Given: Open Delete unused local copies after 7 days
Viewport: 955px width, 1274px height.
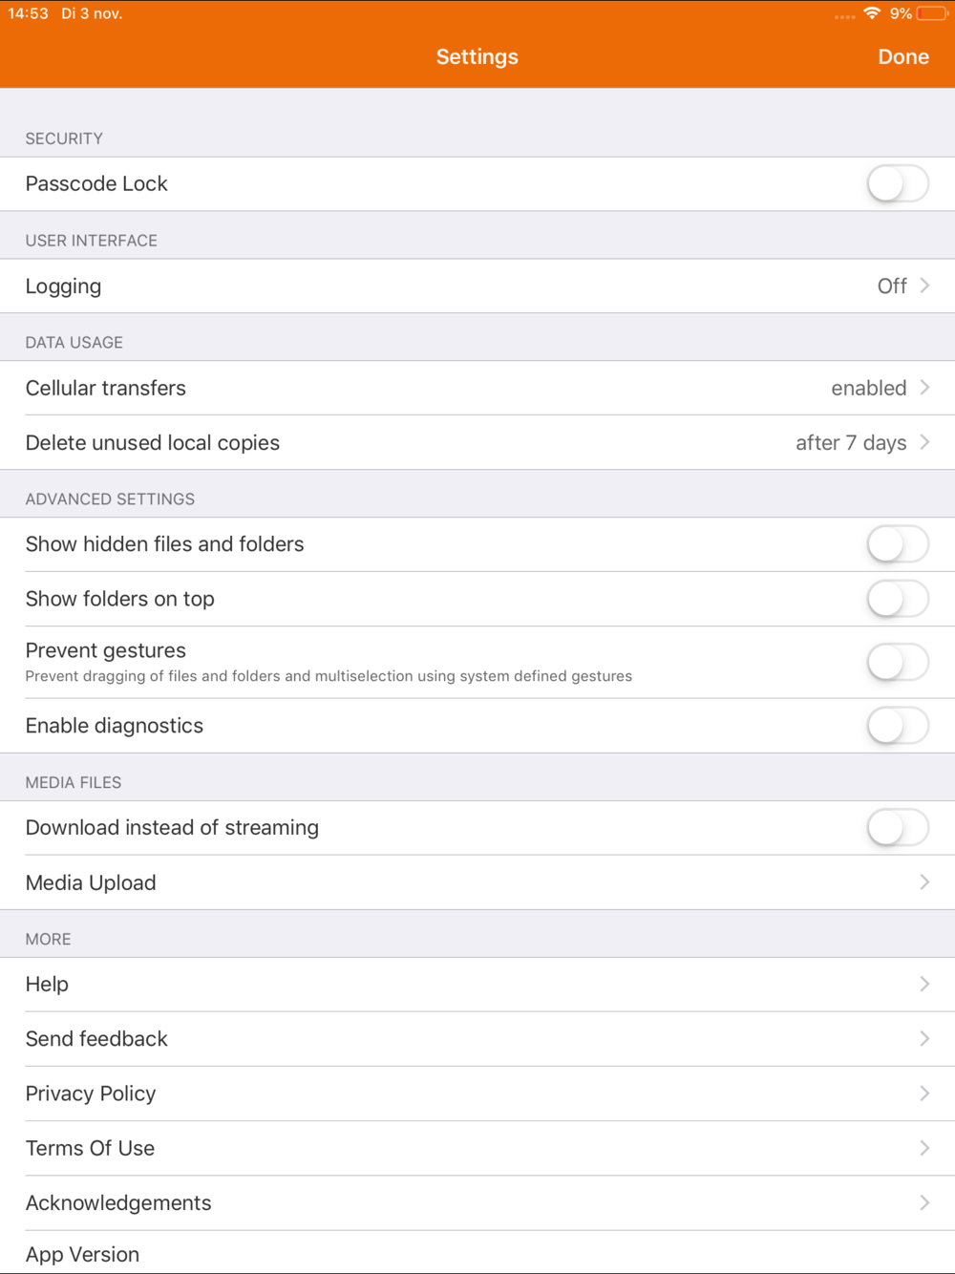Looking at the screenshot, I should 477,443.
